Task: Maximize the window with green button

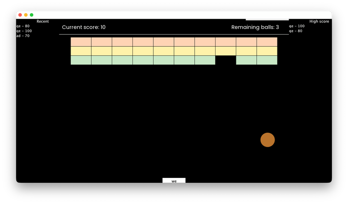Action: [x=32, y=15]
